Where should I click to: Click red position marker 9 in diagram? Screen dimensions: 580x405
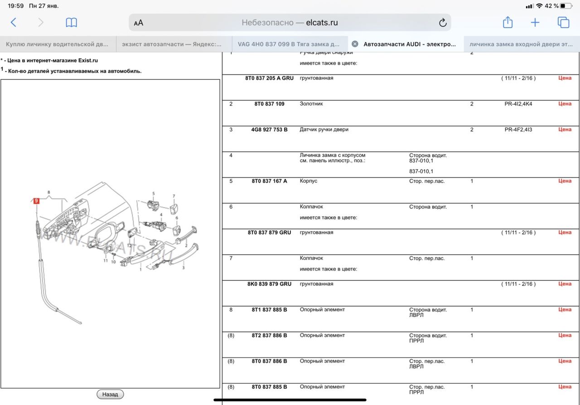pos(36,201)
